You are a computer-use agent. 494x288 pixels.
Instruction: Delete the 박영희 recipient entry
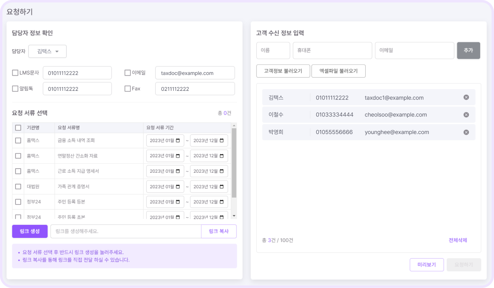466,132
